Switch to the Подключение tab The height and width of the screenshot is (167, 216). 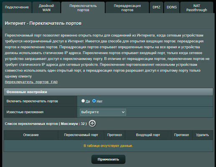[17, 8]
